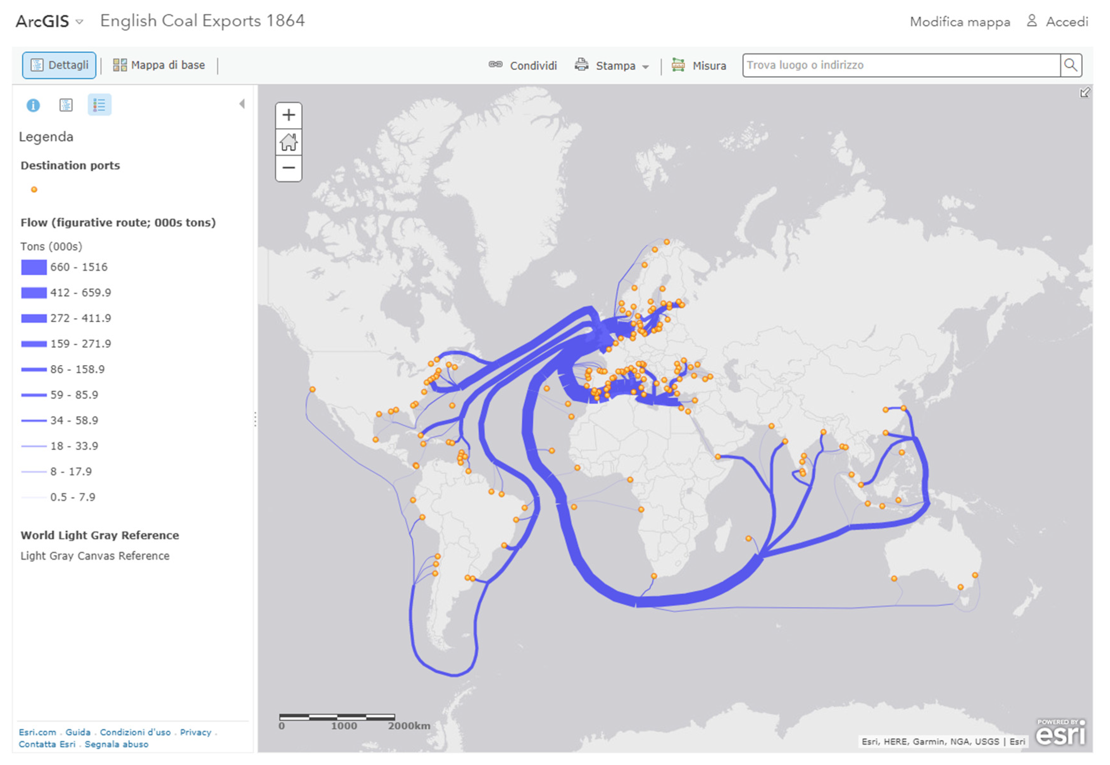
Task: Click the place or address search field
Action: point(901,65)
